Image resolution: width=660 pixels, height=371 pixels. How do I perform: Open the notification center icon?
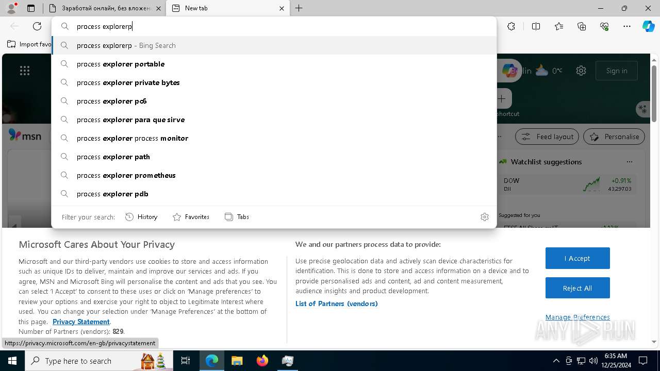point(643,361)
